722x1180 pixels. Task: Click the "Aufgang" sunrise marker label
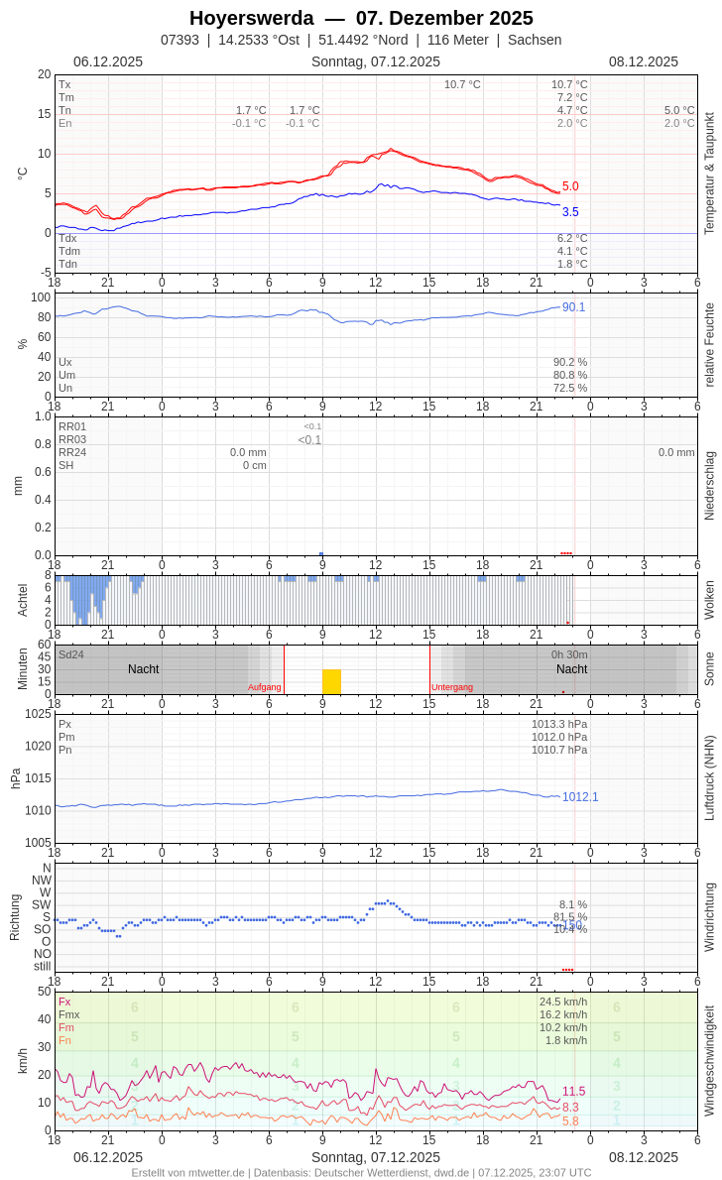click(264, 687)
